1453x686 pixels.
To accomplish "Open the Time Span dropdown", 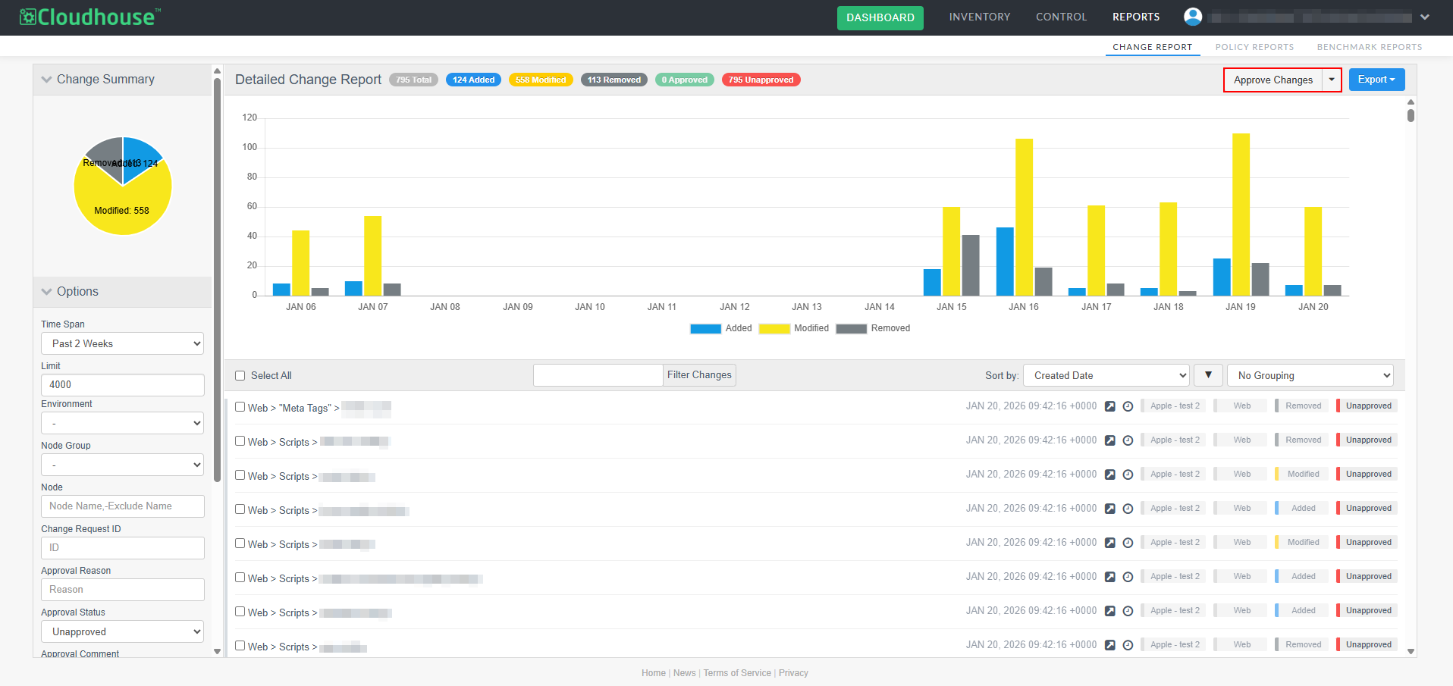I will pos(123,343).
